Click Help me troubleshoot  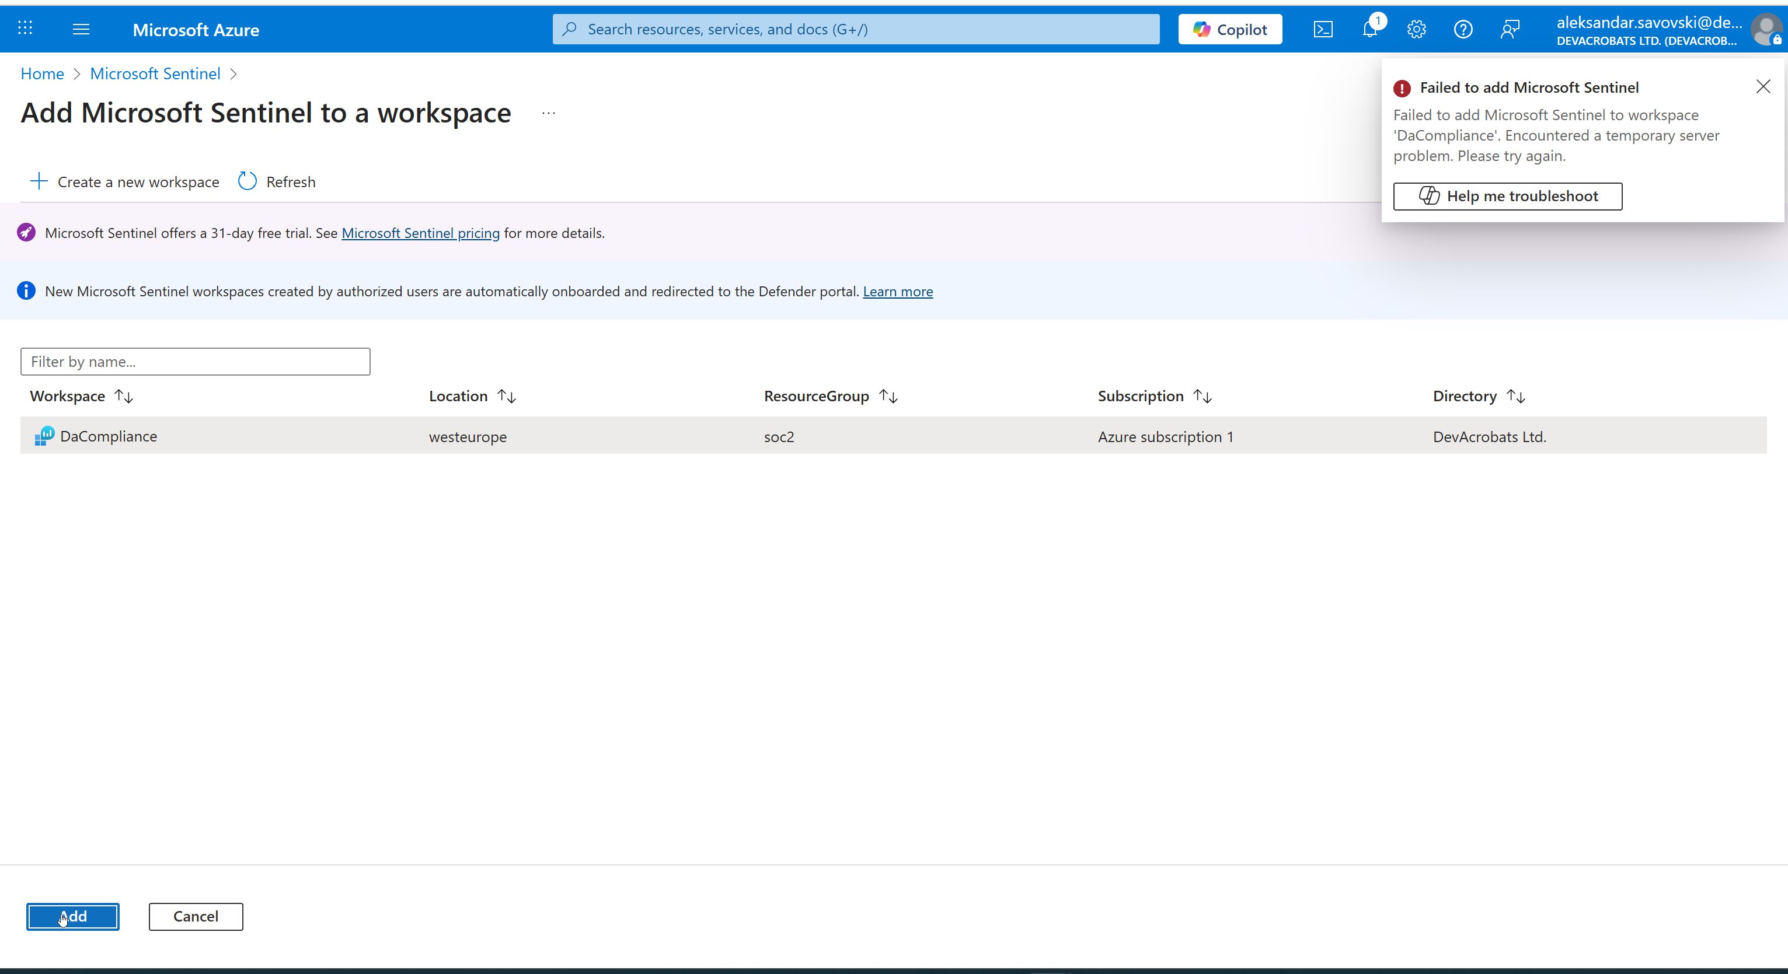point(1508,197)
